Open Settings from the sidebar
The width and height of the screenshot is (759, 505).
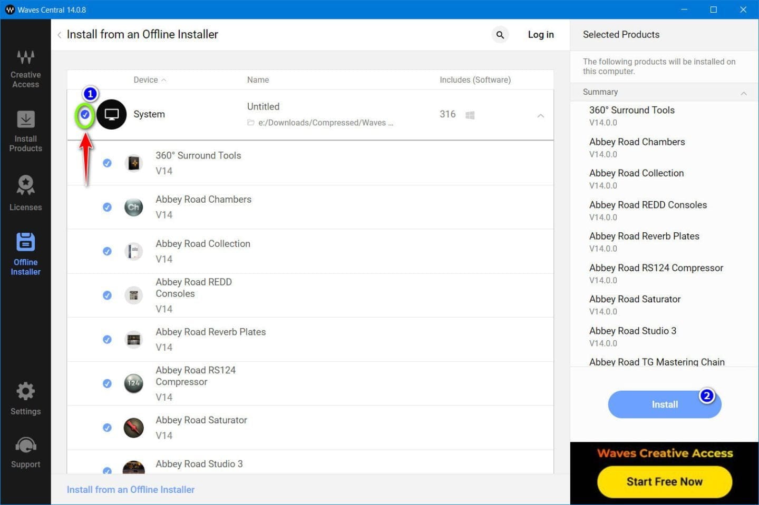coord(25,399)
